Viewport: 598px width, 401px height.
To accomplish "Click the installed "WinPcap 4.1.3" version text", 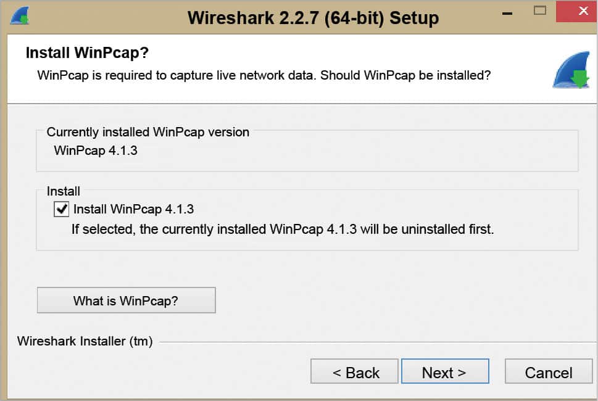I will tap(96, 150).
